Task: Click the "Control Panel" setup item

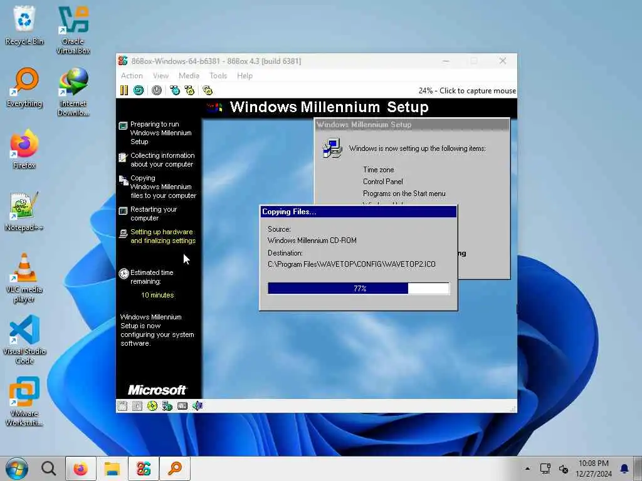Action: (x=383, y=181)
